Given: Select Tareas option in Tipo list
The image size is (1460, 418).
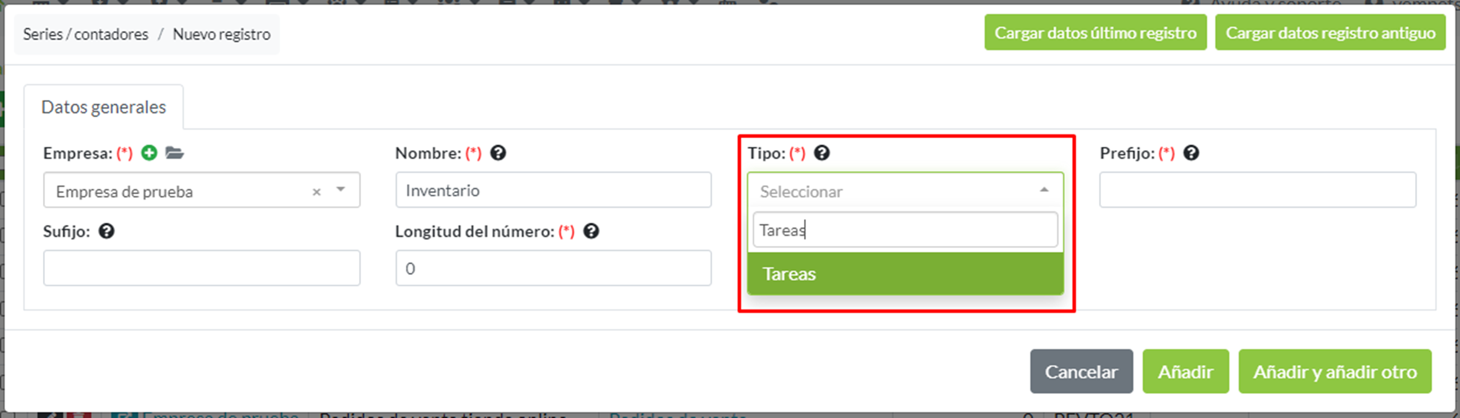Looking at the screenshot, I should 905,274.
